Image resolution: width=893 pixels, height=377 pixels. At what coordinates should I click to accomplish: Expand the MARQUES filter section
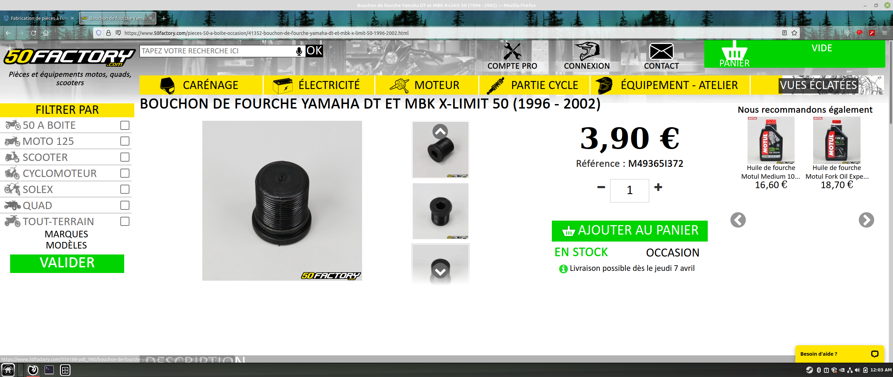(66, 234)
